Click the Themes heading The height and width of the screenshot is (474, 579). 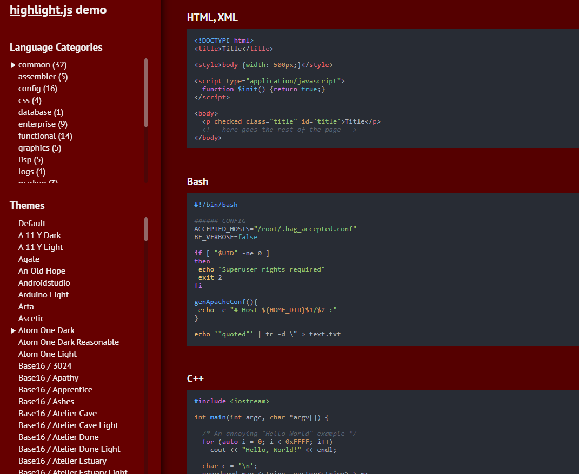[x=27, y=206]
